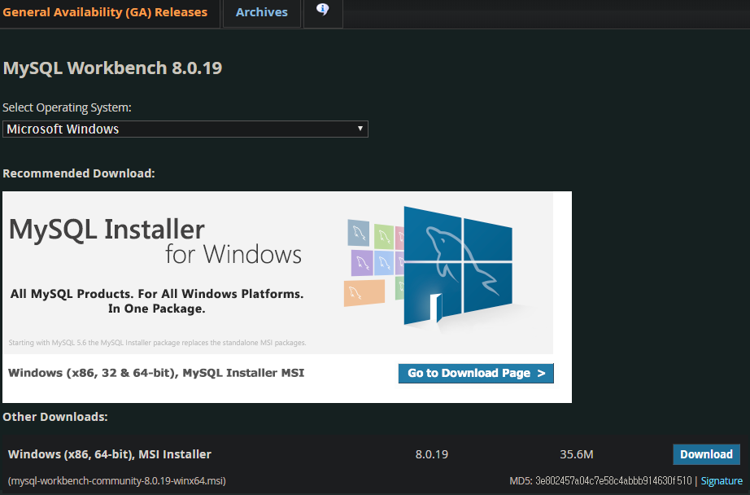Click the Other Downloads label
This screenshot has width=750, height=495.
pos(55,417)
